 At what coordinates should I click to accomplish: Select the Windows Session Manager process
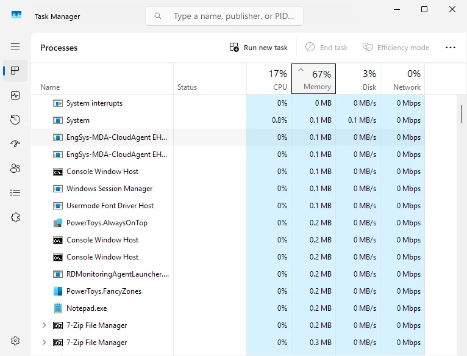click(228, 189)
